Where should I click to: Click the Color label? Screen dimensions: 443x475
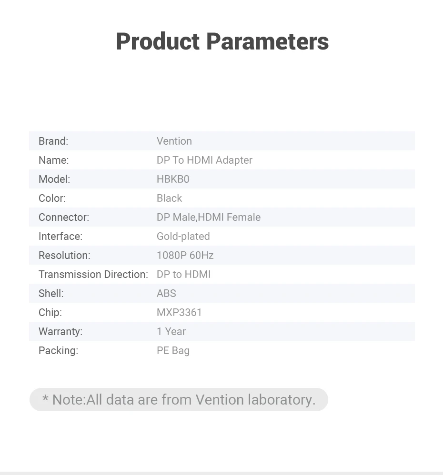pyautogui.click(x=52, y=198)
